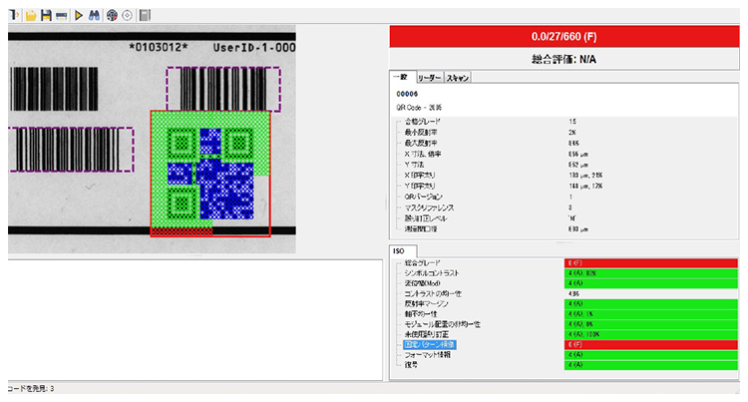This screenshot has width=748, height=402.
Task: Switch to the スキャン tab
Action: [x=458, y=77]
